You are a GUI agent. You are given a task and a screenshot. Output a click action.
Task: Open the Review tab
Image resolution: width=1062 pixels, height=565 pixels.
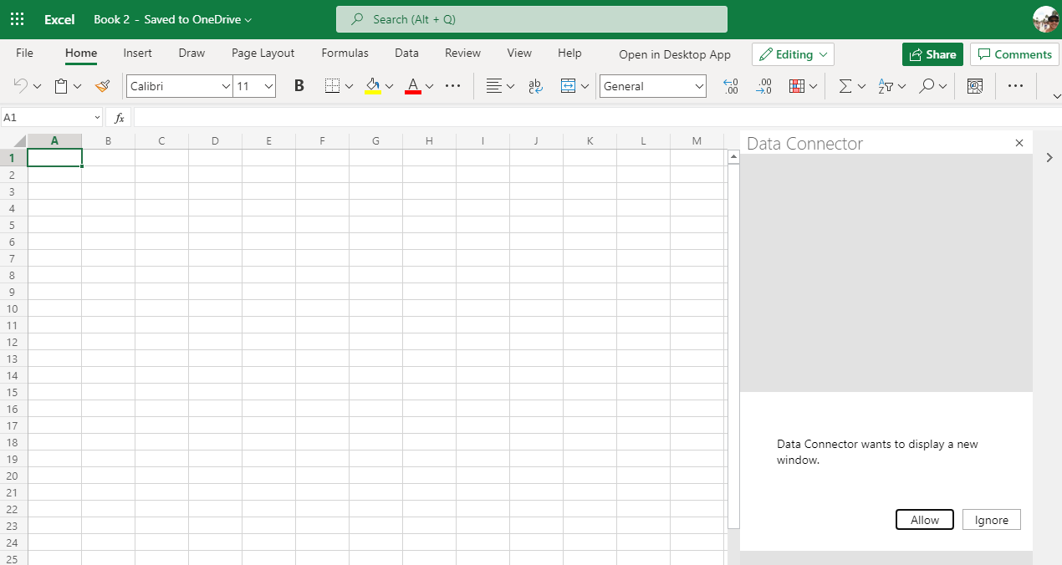click(462, 53)
